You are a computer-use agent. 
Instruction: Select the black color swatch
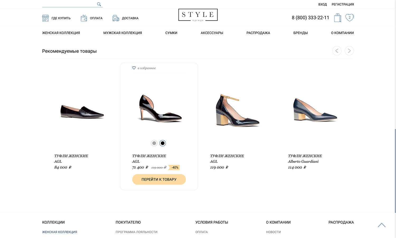point(163,143)
